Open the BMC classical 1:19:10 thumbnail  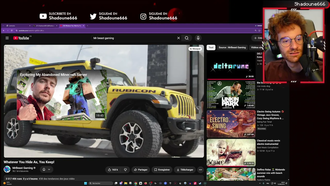(x=231, y=153)
